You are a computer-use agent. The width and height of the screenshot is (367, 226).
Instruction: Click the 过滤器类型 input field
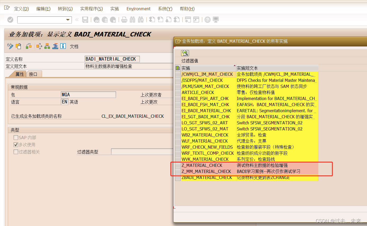tap(142, 152)
